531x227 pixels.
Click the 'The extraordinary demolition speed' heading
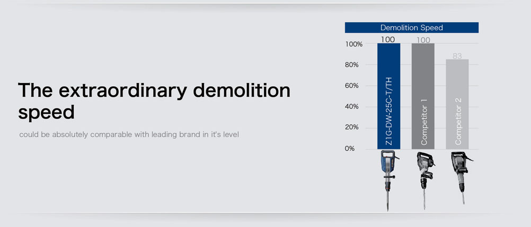[x=154, y=101]
